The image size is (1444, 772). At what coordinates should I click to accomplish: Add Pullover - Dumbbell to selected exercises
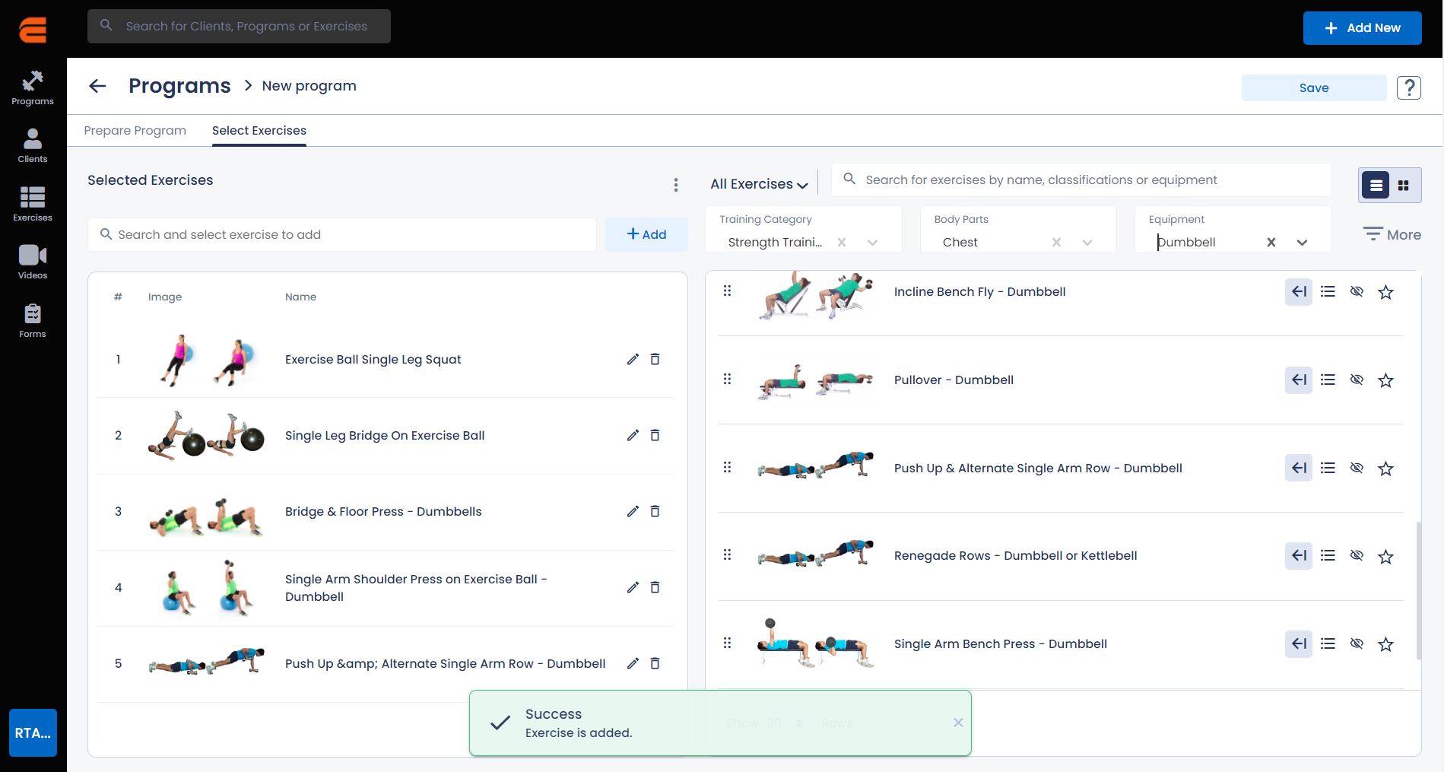(x=1299, y=380)
